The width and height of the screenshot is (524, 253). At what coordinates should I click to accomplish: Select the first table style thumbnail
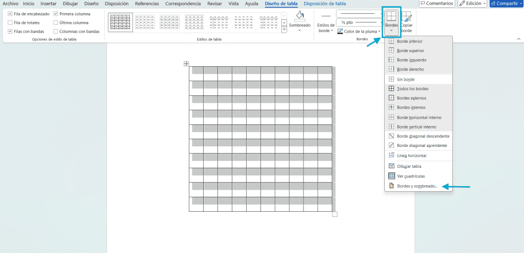[x=120, y=22]
